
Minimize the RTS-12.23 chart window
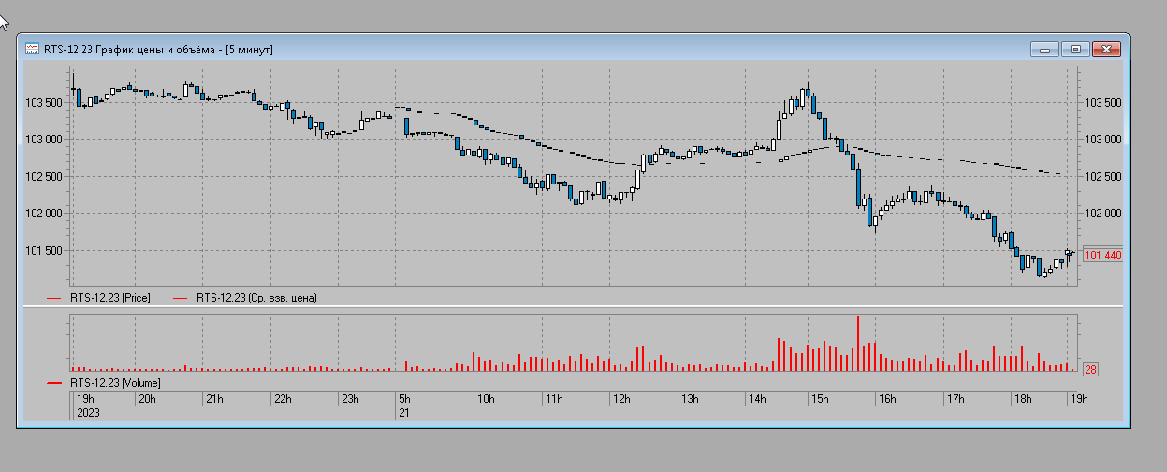click(1043, 49)
